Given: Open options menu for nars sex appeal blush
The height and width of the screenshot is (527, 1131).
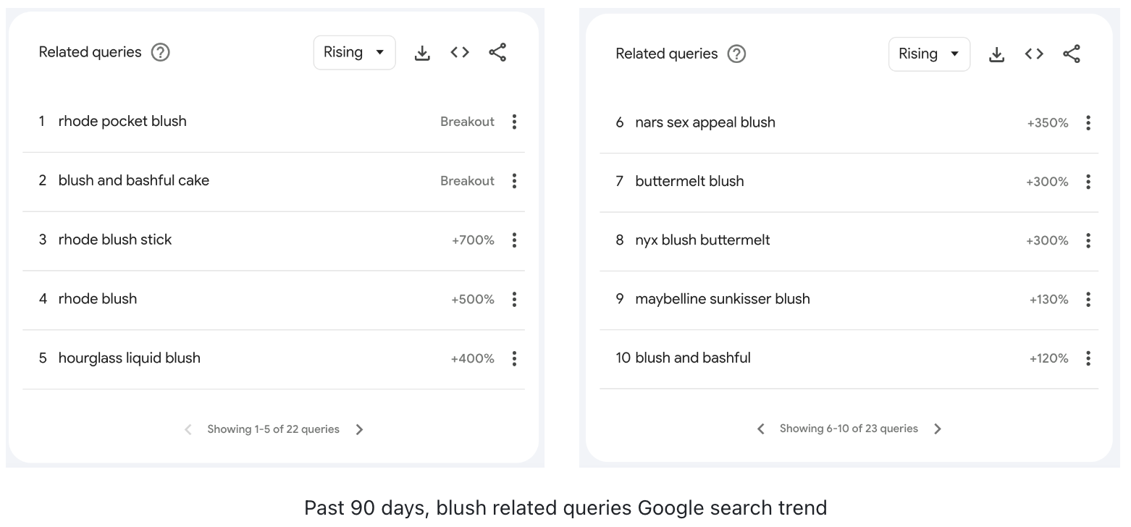Looking at the screenshot, I should pos(1088,123).
